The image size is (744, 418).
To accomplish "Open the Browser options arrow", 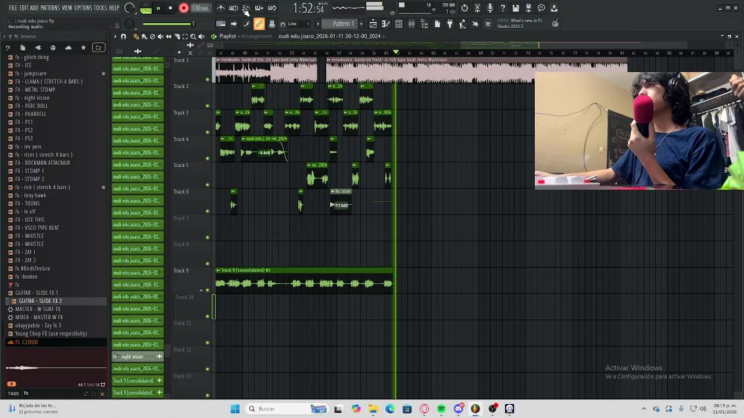I will tap(4, 37).
